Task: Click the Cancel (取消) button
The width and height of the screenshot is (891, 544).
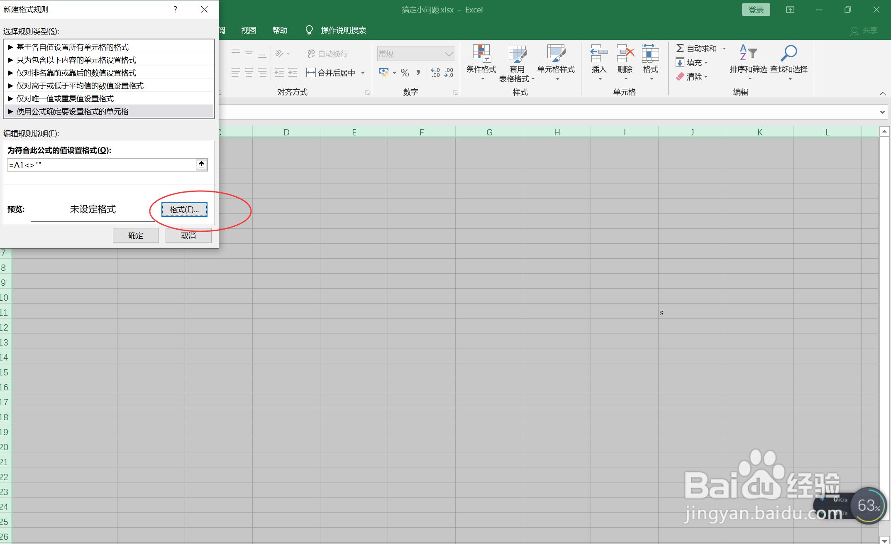Action: [188, 235]
